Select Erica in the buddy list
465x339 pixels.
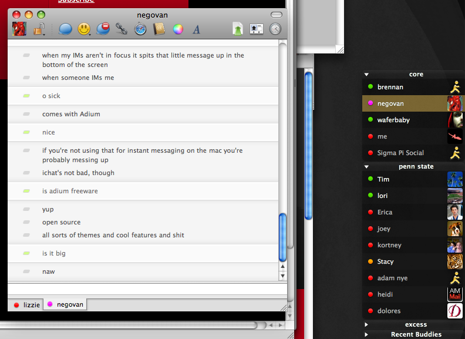[412, 212]
